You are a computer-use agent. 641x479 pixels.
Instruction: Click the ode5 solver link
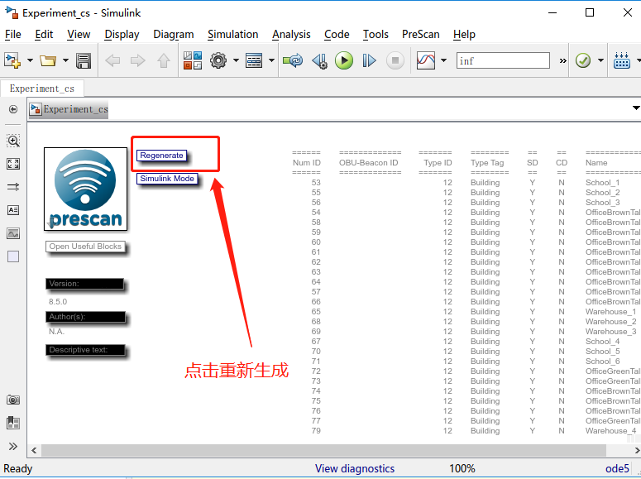[x=617, y=469]
